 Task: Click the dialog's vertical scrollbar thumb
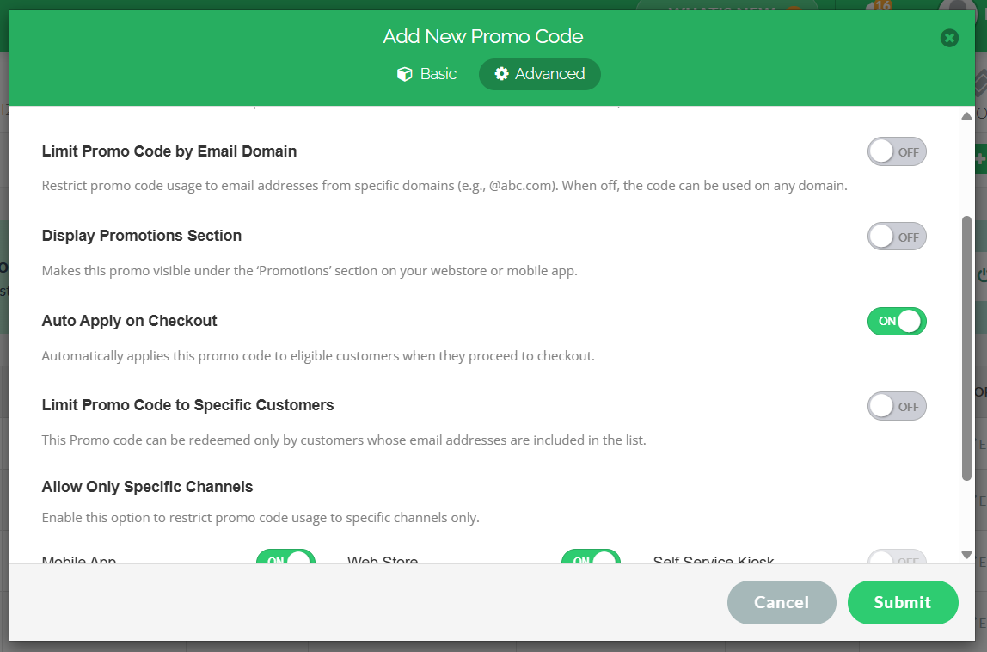(966, 344)
